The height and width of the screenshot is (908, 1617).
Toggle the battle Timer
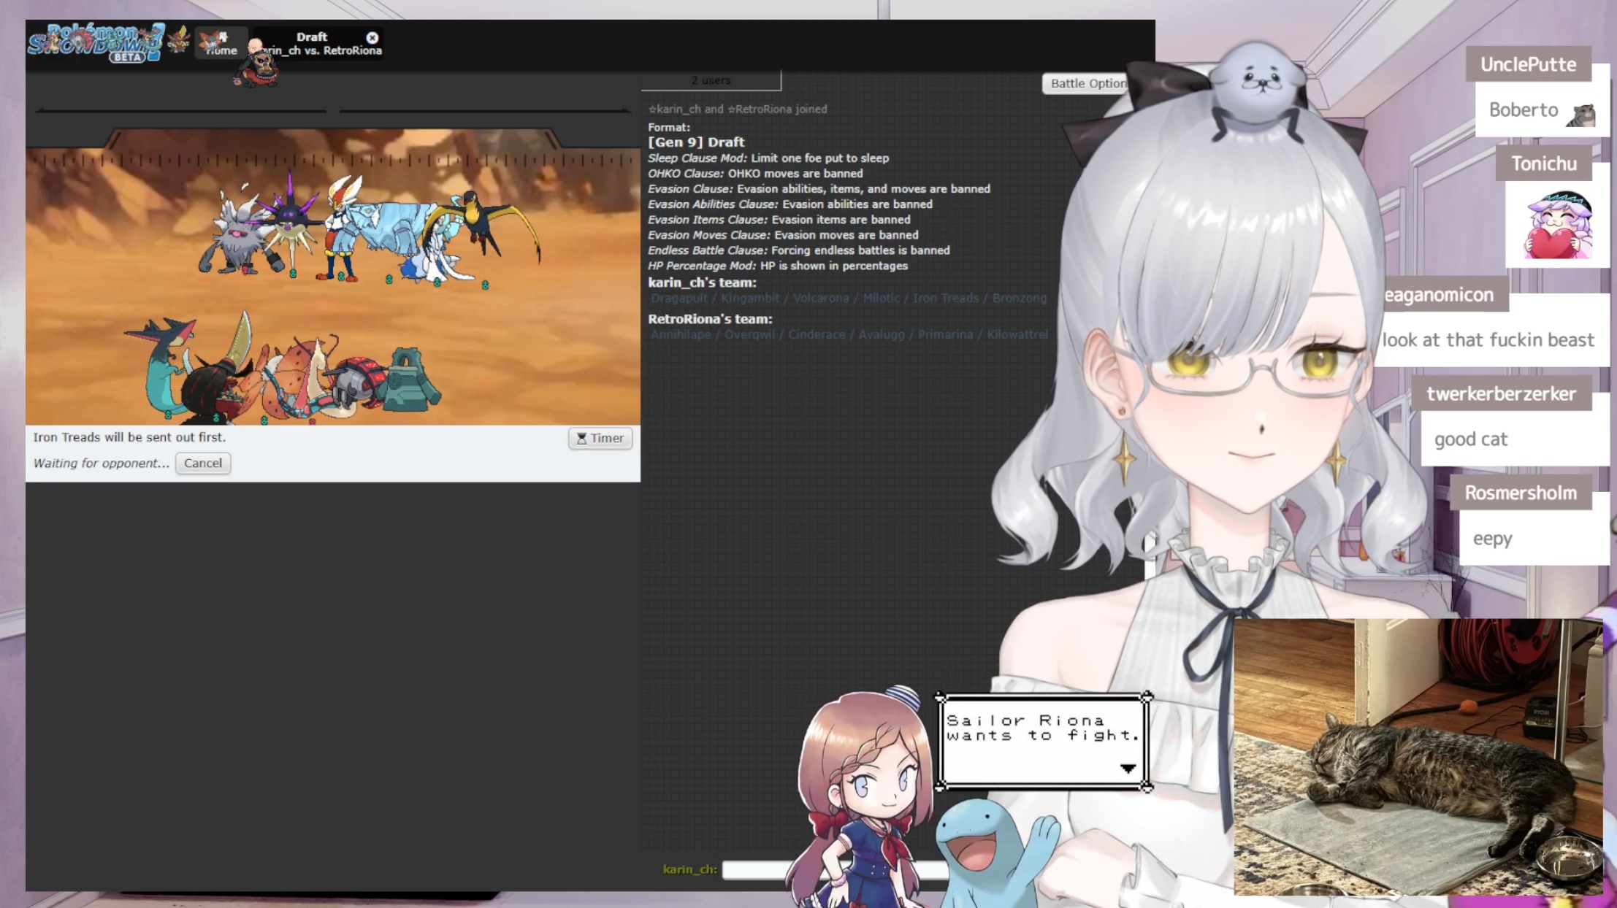[x=600, y=438]
